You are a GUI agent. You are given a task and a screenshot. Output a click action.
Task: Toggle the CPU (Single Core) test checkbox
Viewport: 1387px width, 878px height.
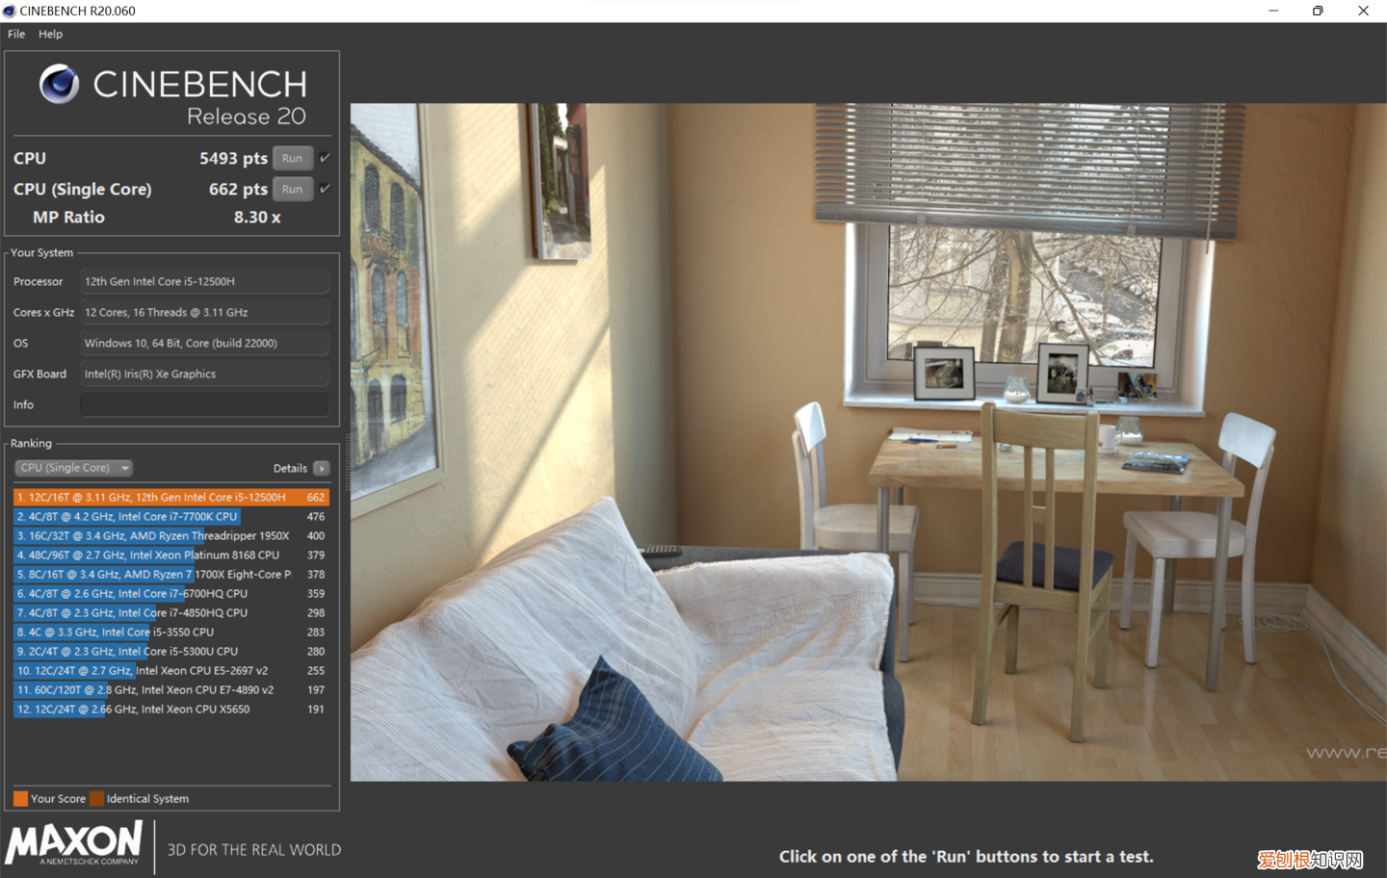(326, 189)
